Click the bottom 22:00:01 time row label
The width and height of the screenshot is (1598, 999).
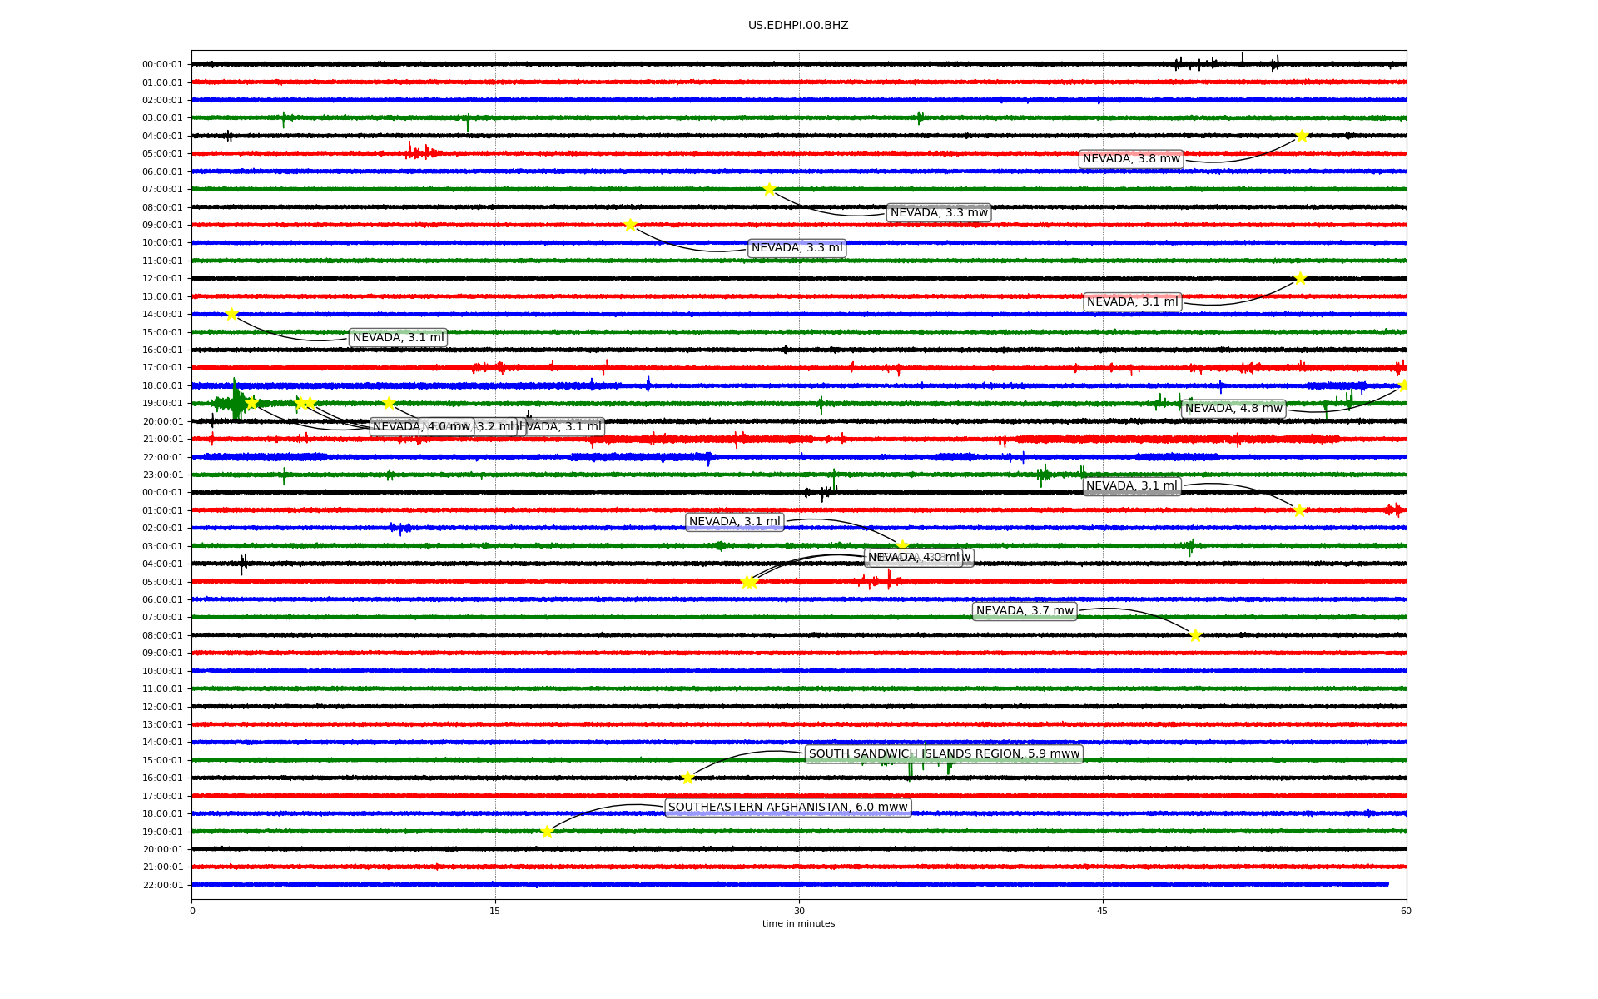pos(162,886)
